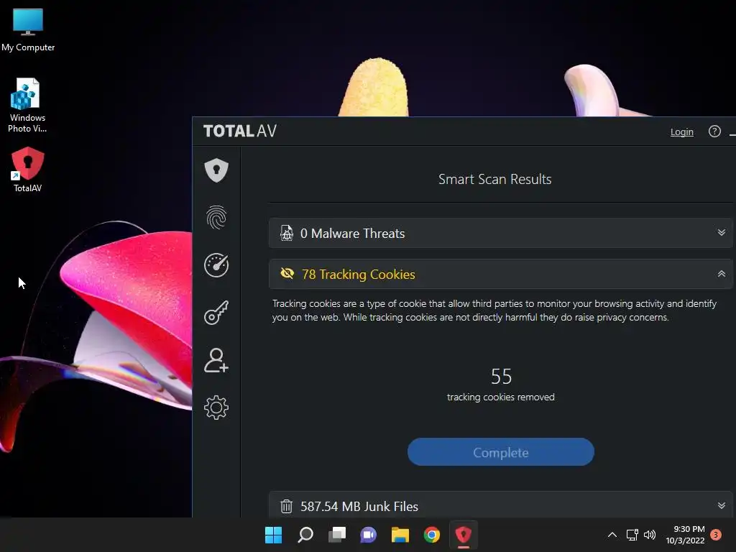Open the Windows Start menu
Screen dimensions: 736x552
point(273,535)
